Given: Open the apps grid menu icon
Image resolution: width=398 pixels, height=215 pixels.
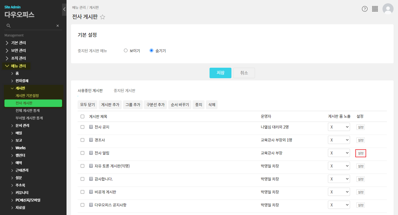Looking at the screenshot, I should click(375, 9).
